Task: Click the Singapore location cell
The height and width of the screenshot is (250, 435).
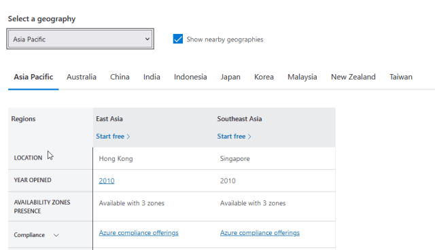Action: [234, 158]
